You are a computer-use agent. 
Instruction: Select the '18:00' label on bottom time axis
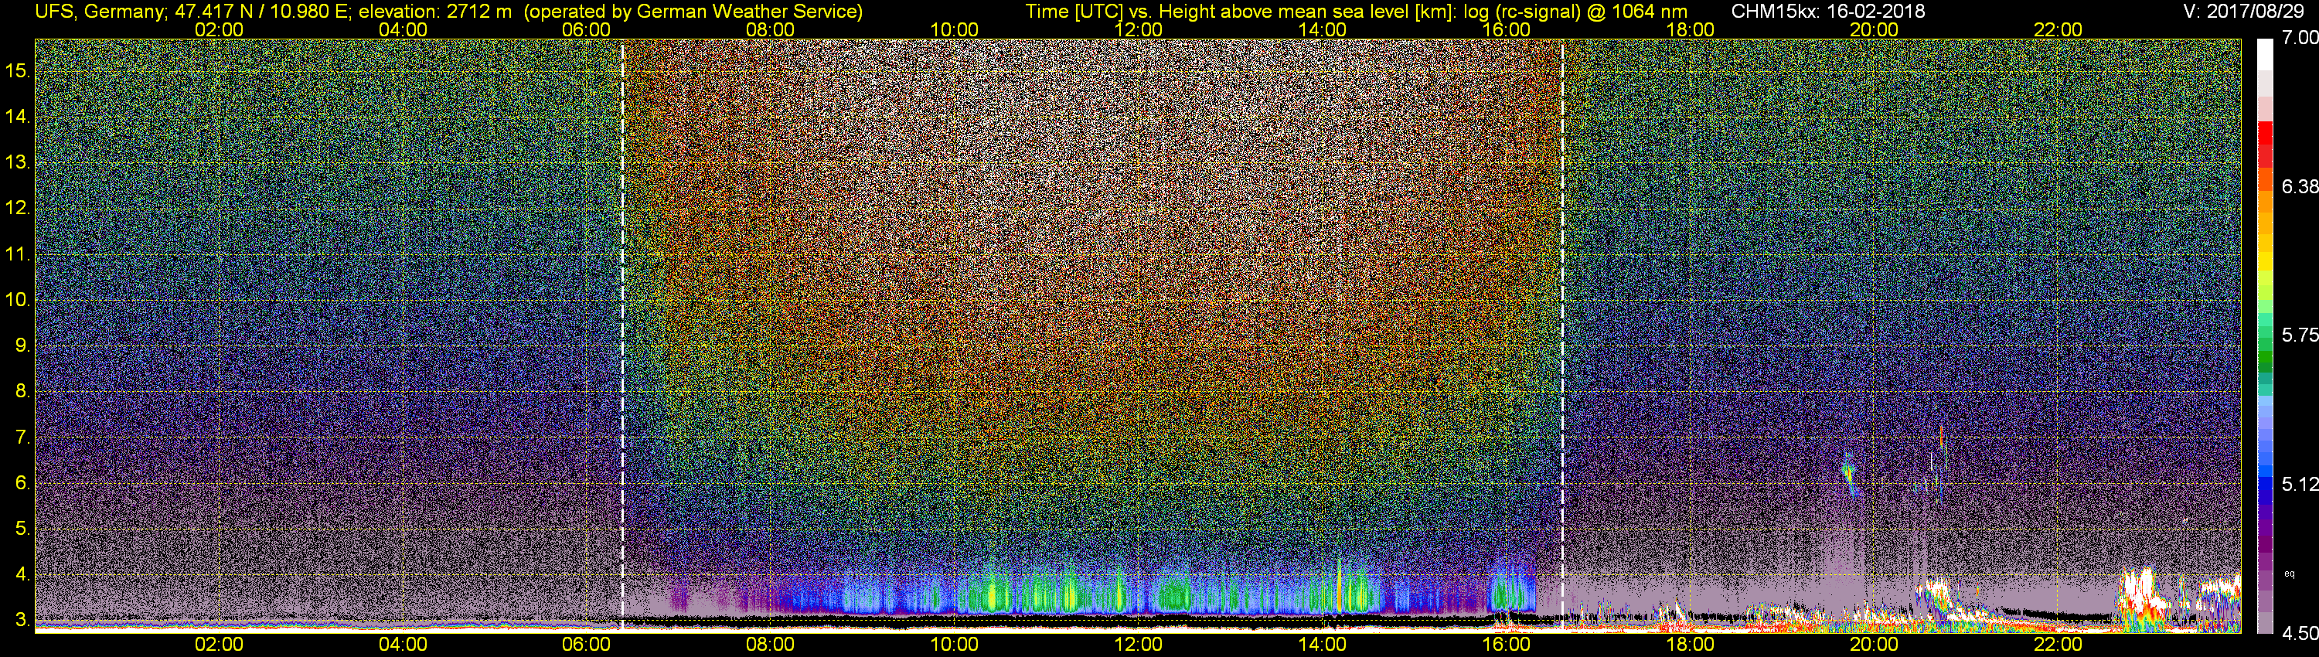pos(1690,645)
